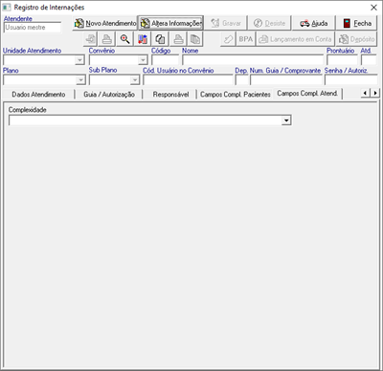Click the overlapping pages copy icon
Image resolution: width=383 pixels, height=371 pixels.
coord(160,39)
